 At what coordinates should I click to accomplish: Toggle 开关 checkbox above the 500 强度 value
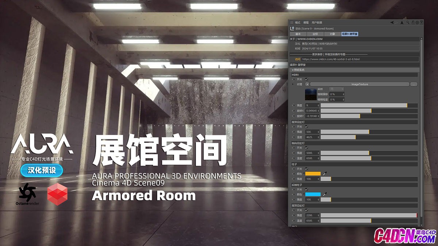coord(307,126)
